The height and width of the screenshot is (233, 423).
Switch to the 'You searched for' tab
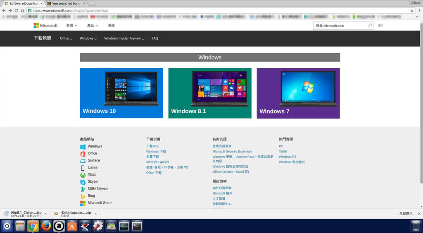[66, 3]
